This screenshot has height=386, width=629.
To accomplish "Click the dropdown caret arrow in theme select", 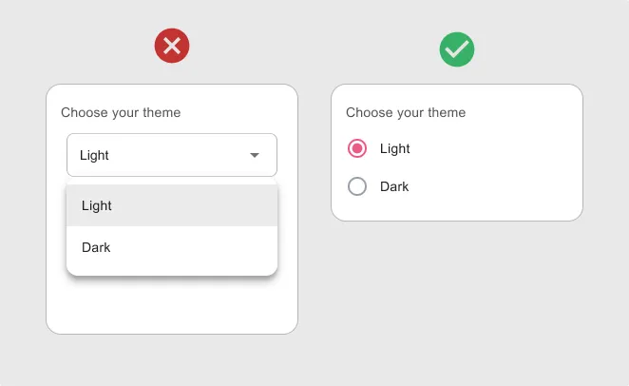I will 255,155.
